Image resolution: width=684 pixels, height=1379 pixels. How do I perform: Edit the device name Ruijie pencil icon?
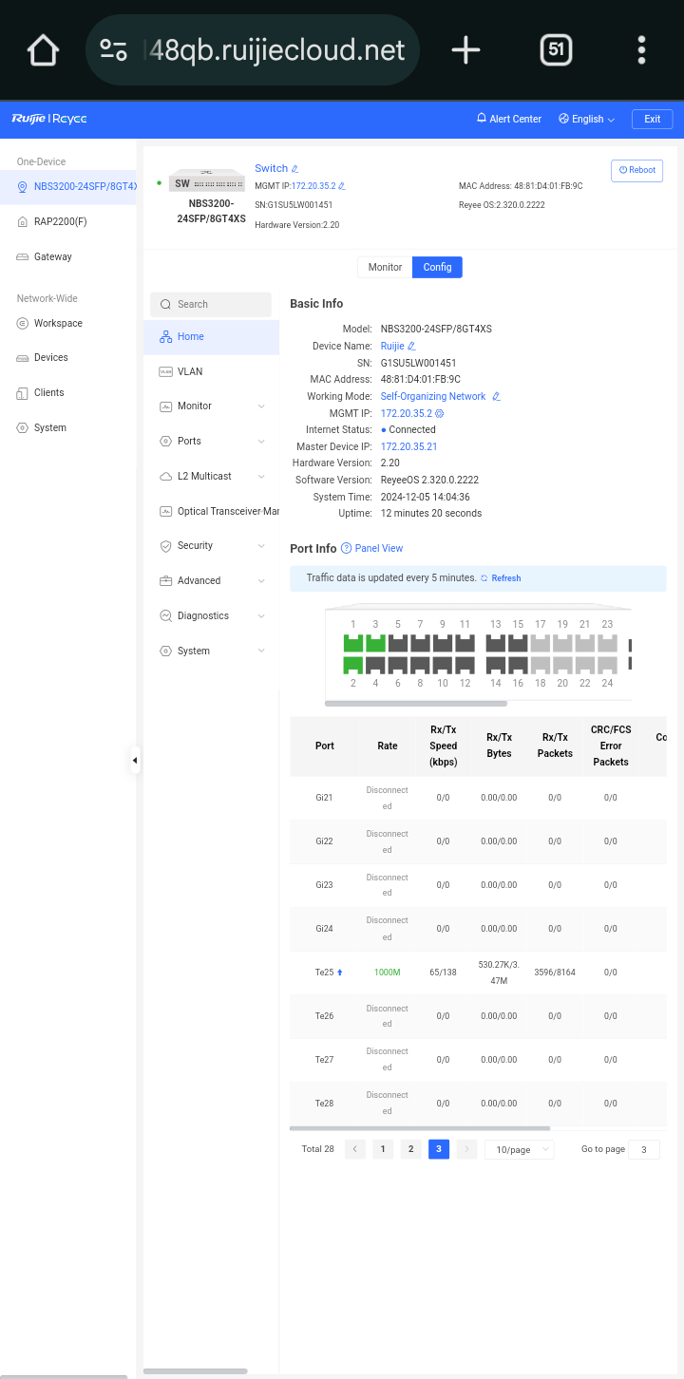tap(411, 347)
